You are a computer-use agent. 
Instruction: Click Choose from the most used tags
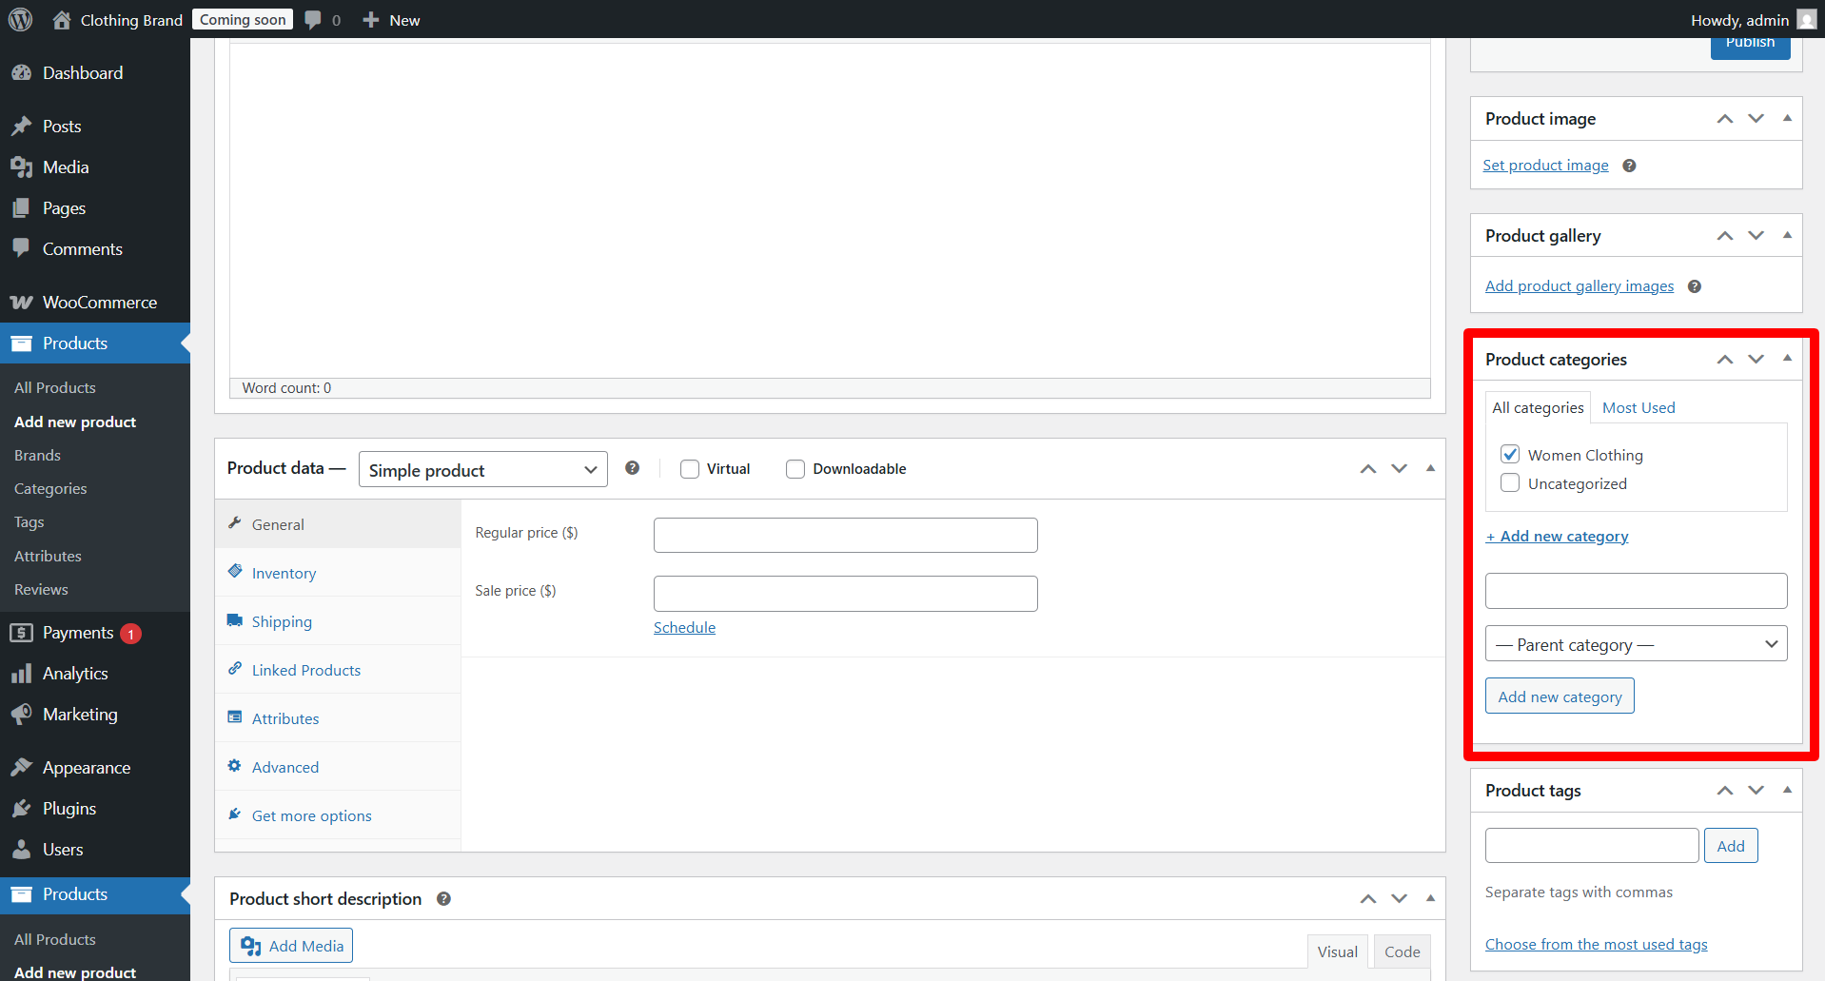pos(1596,944)
